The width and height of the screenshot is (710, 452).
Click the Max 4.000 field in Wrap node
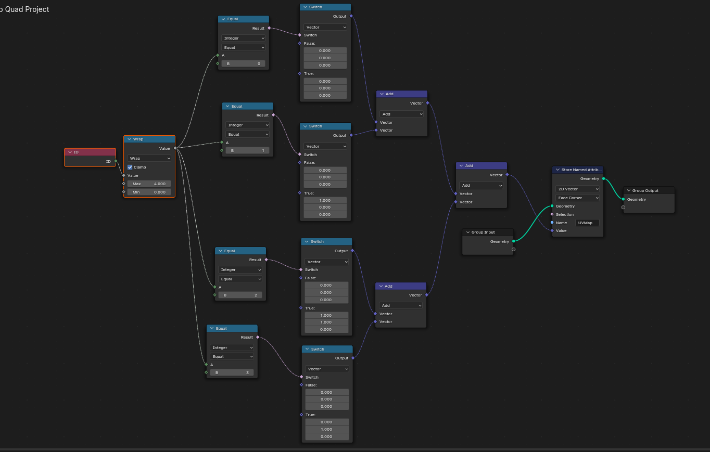(x=149, y=184)
